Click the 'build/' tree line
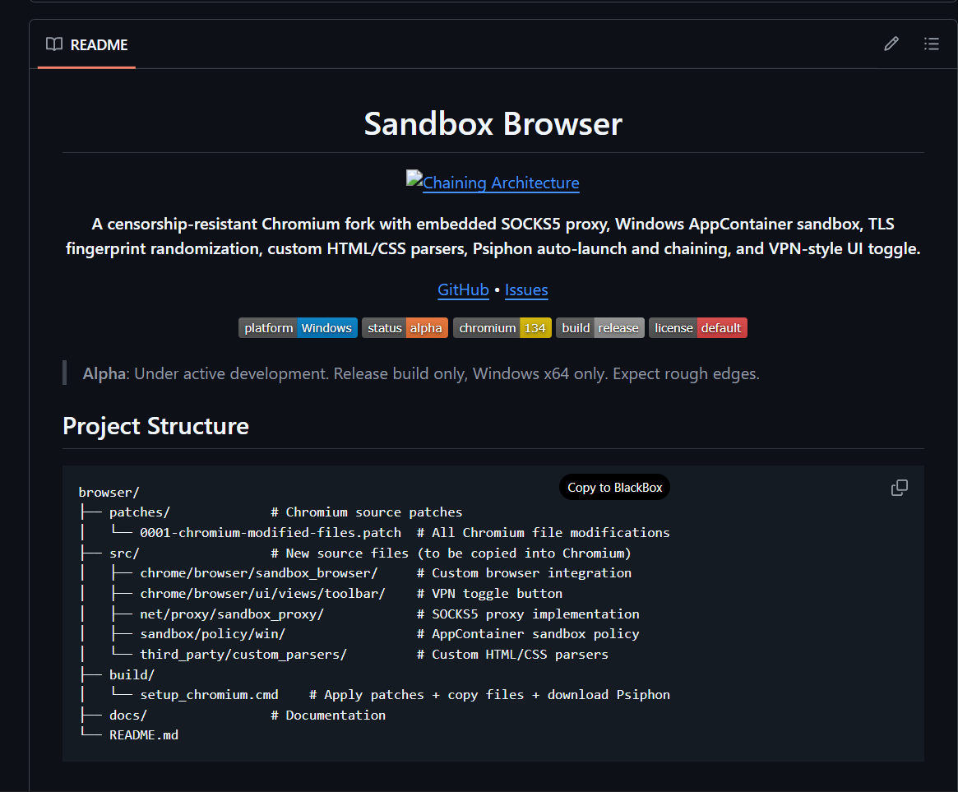The width and height of the screenshot is (958, 792). point(132,674)
